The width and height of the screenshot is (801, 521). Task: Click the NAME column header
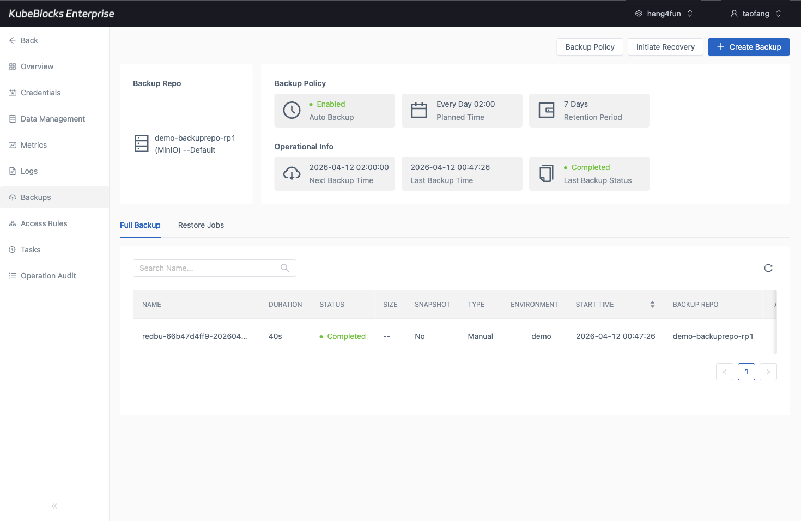151,305
